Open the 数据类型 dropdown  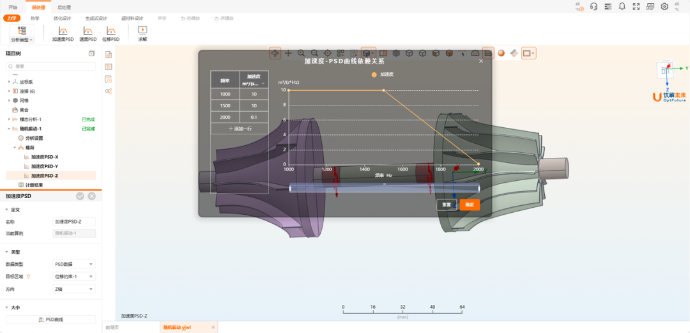(x=74, y=264)
